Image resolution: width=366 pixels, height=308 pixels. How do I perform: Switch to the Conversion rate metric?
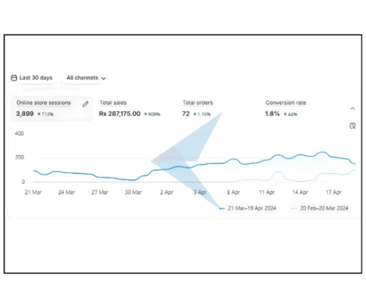pyautogui.click(x=286, y=103)
